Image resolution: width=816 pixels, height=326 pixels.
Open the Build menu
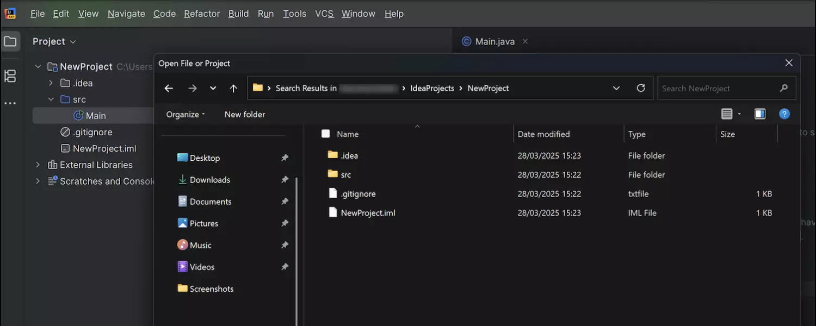point(238,14)
